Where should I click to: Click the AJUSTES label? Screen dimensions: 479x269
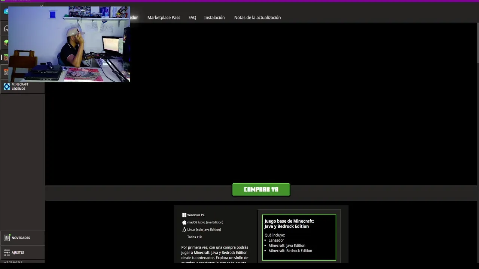pyautogui.click(x=18, y=253)
